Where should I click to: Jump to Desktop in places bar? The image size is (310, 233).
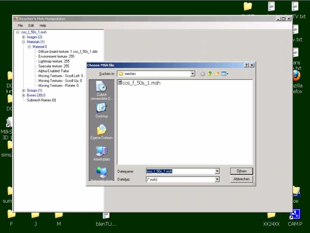[x=102, y=110]
